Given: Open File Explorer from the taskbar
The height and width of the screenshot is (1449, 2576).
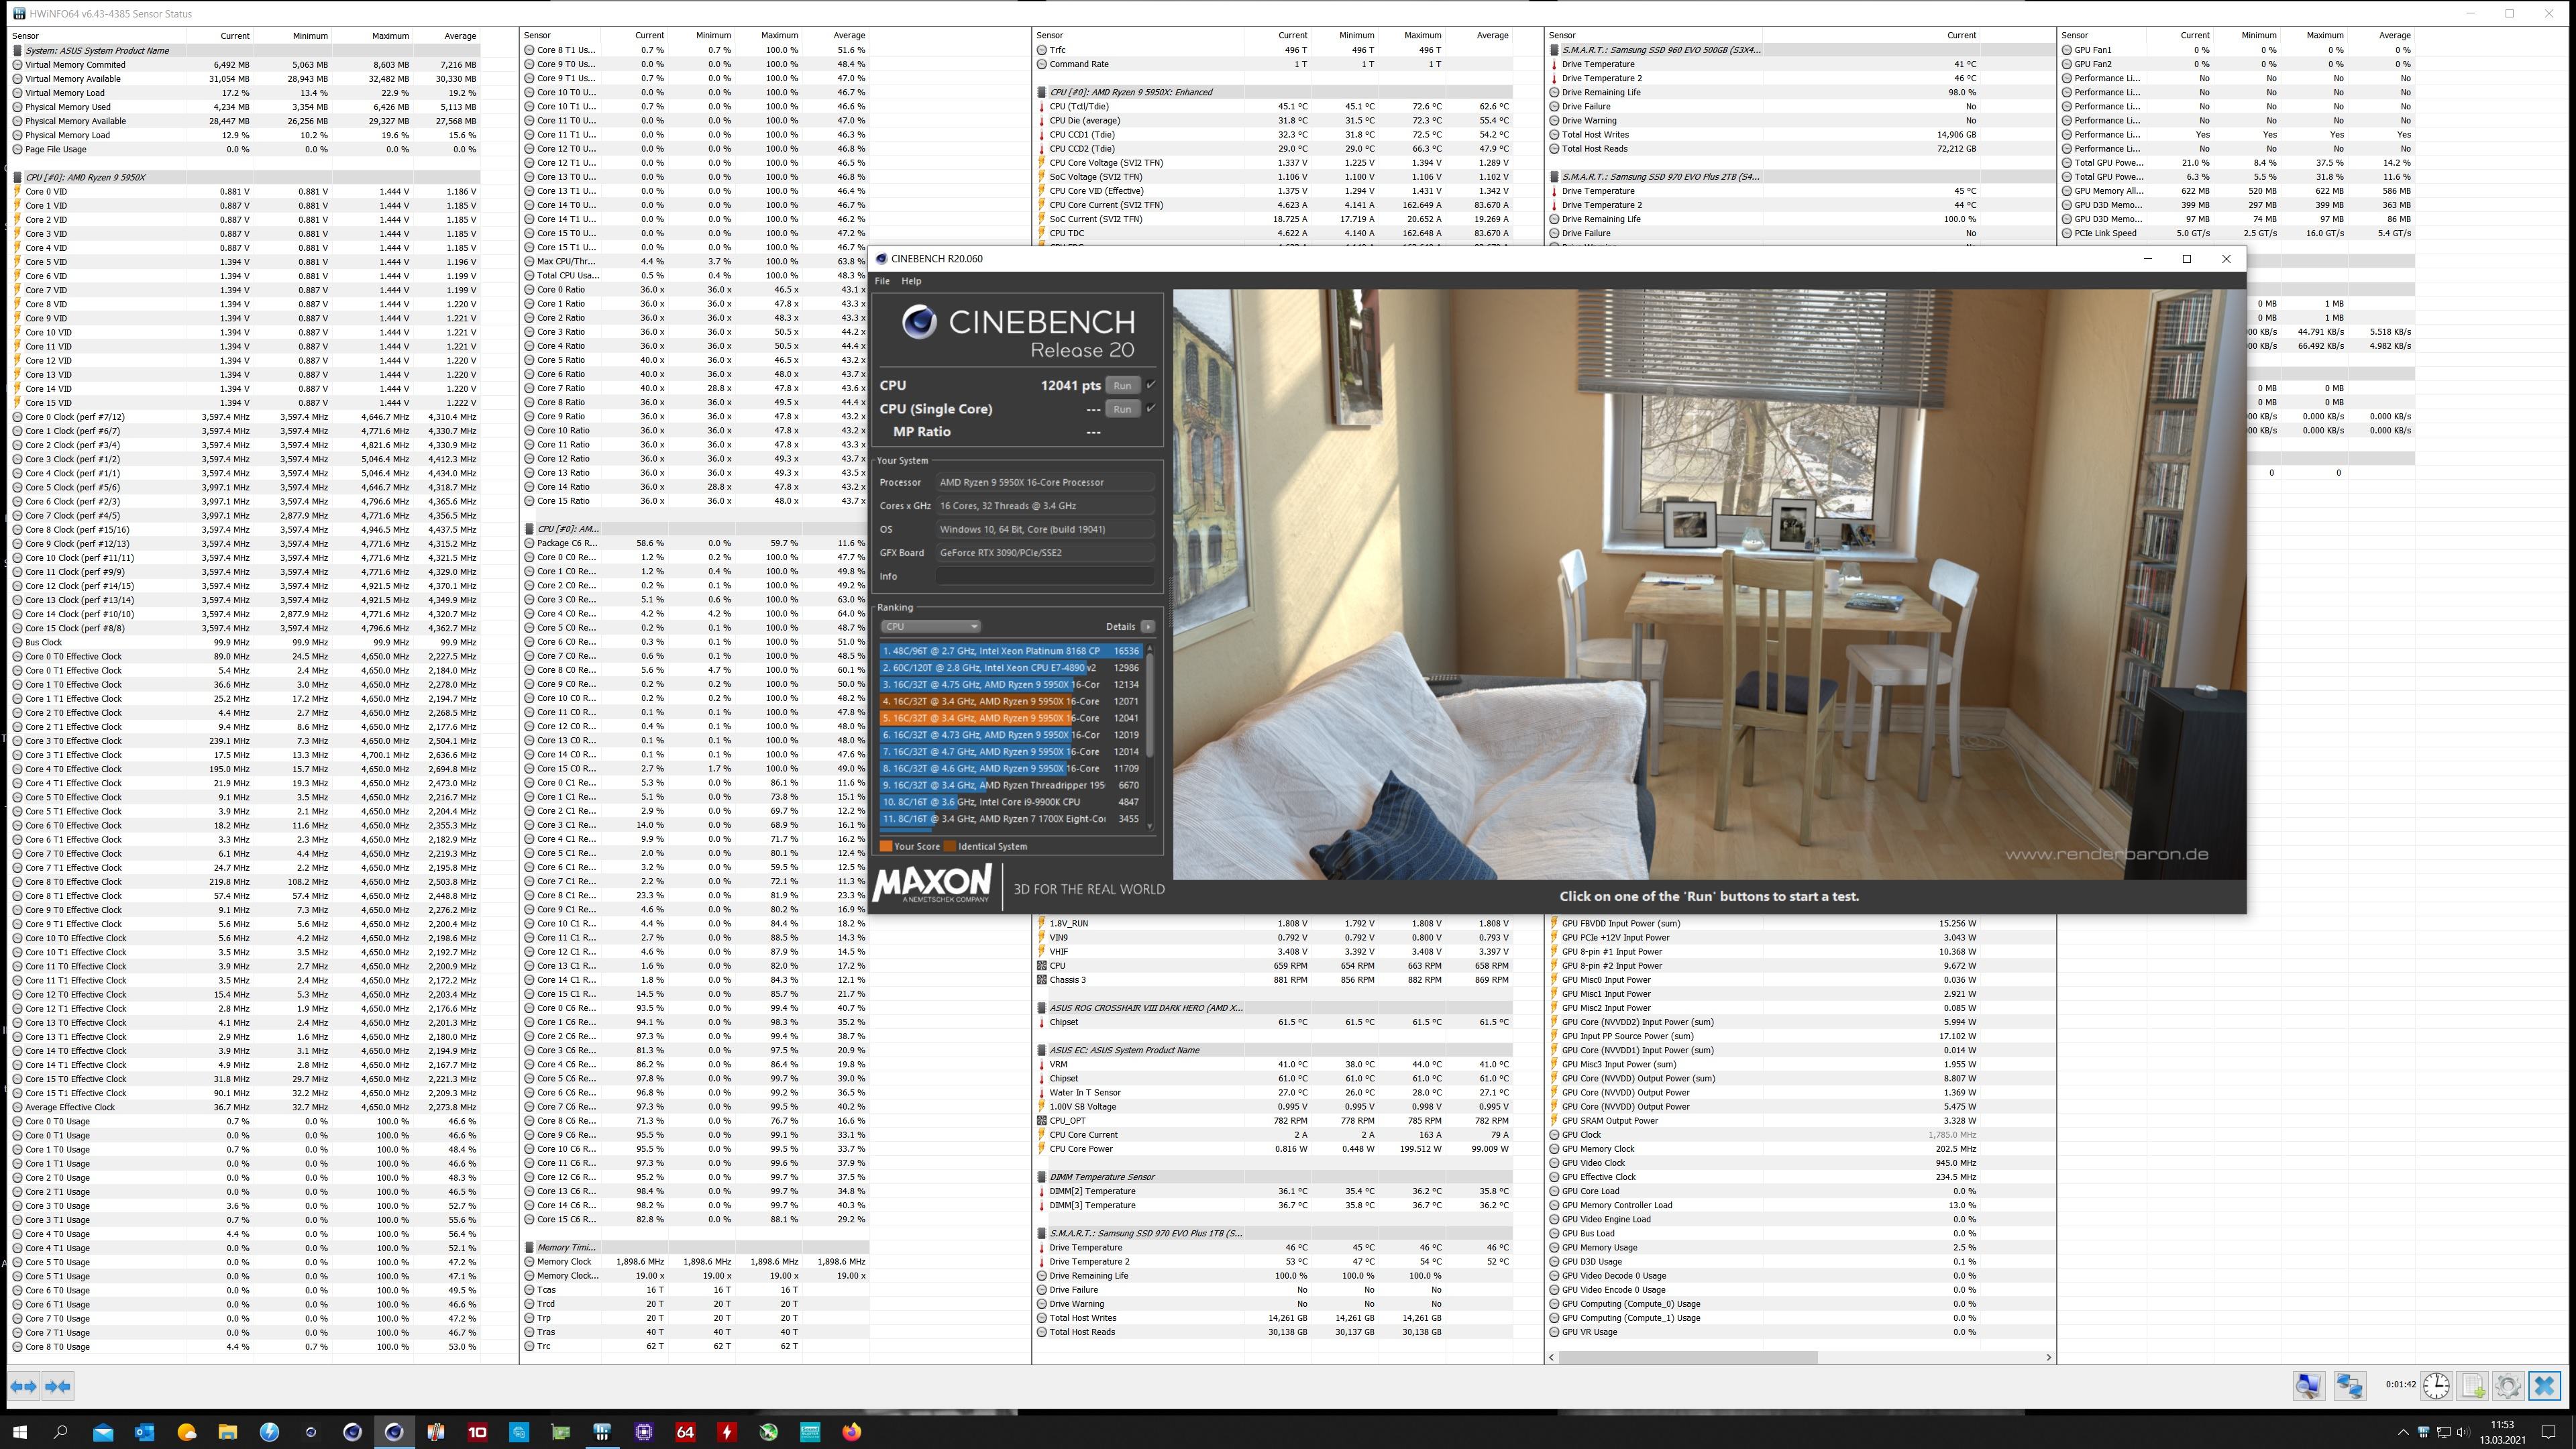Looking at the screenshot, I should click(227, 1432).
